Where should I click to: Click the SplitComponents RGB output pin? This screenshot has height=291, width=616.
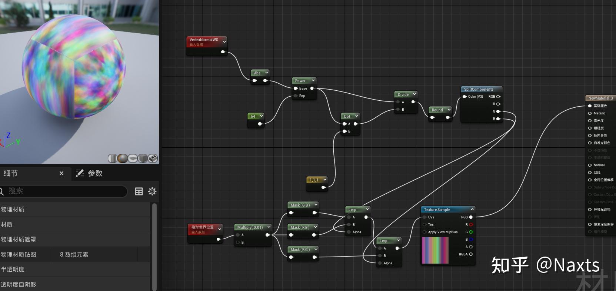[x=498, y=97]
